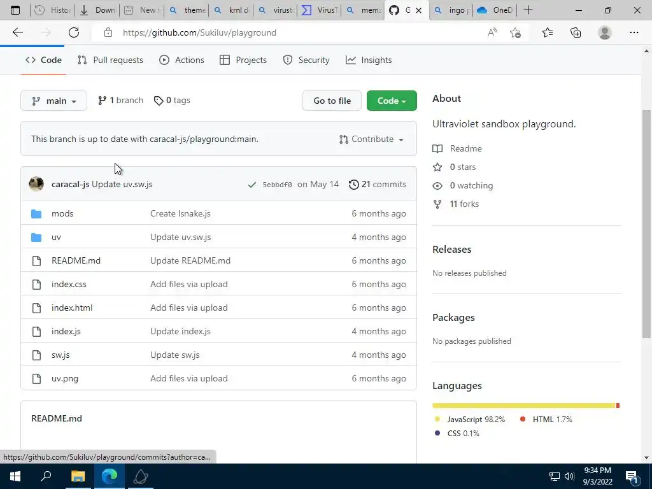The height and width of the screenshot is (489, 652).
Task: Click the 0 stars star icon
Action: [437, 167]
